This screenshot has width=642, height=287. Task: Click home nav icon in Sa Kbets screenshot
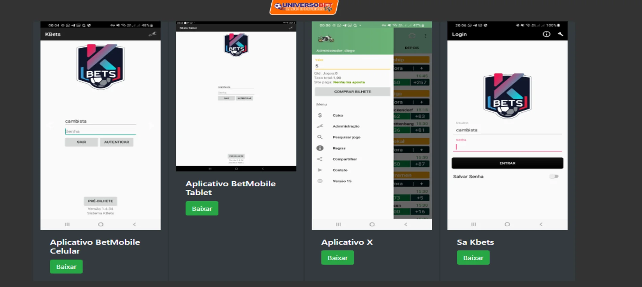pos(507,224)
